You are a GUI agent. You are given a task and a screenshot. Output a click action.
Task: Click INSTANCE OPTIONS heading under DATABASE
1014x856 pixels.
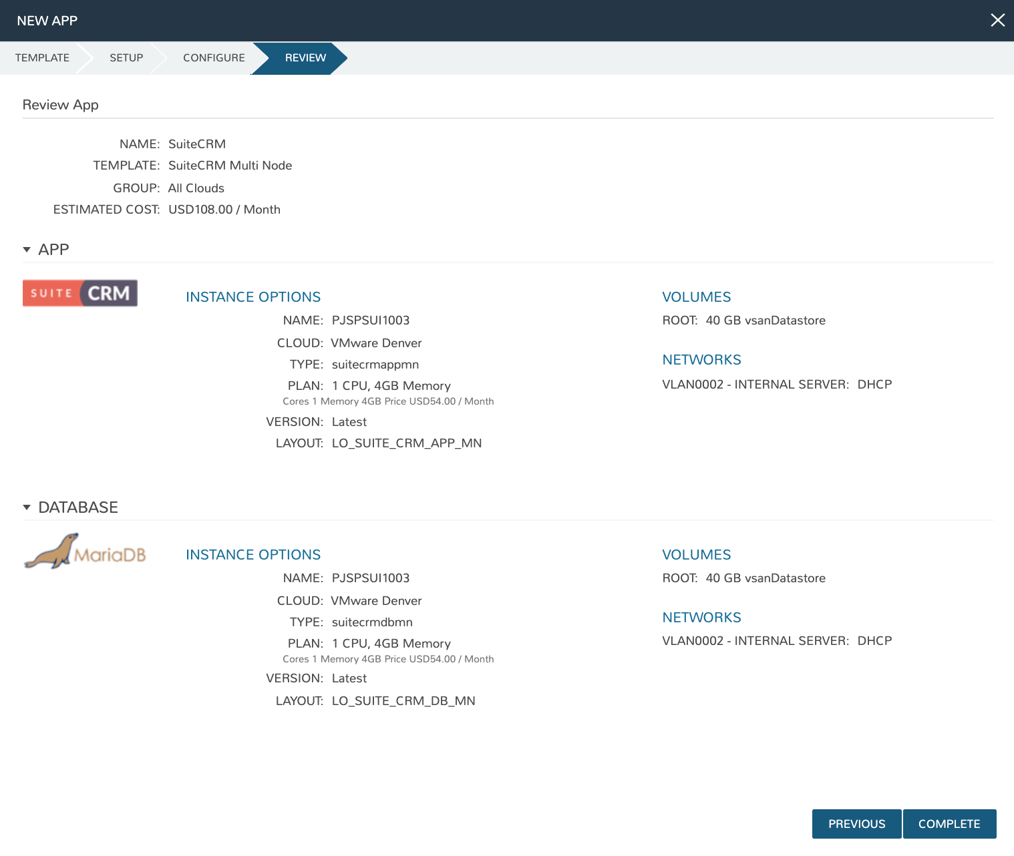click(x=253, y=555)
